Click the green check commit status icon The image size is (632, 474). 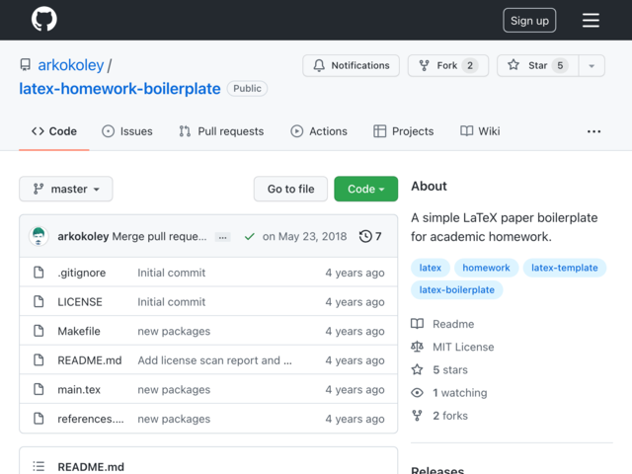pos(250,236)
